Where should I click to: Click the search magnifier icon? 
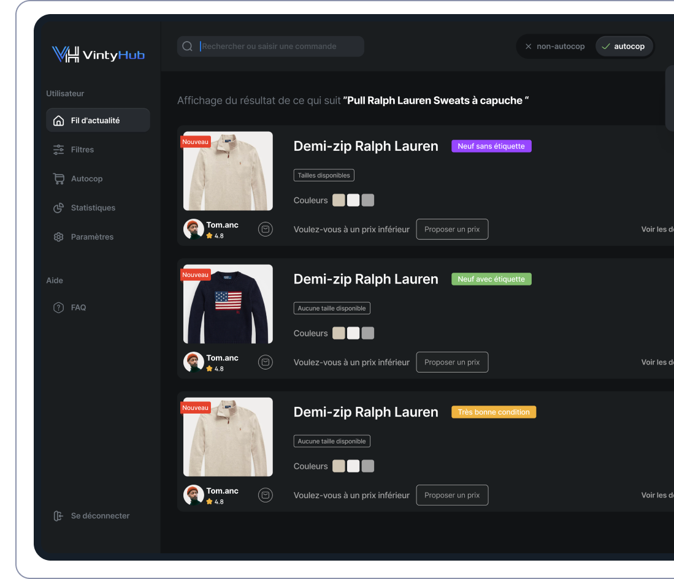pyautogui.click(x=188, y=46)
